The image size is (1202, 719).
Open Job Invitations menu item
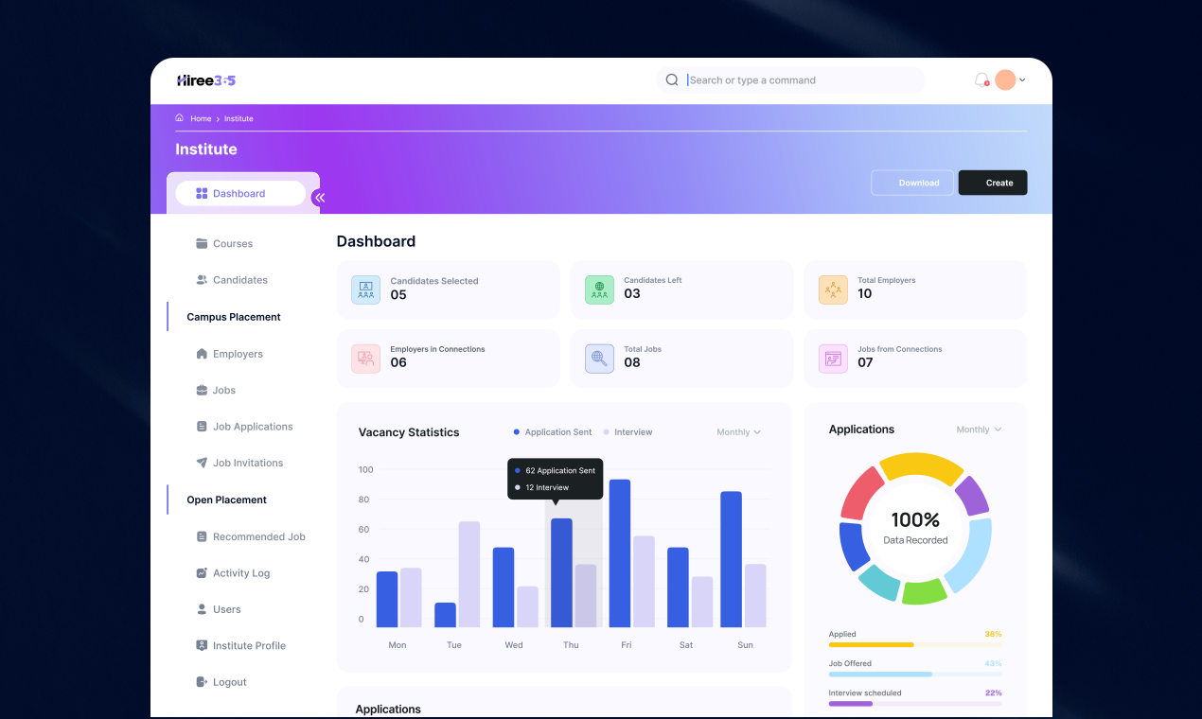click(248, 463)
